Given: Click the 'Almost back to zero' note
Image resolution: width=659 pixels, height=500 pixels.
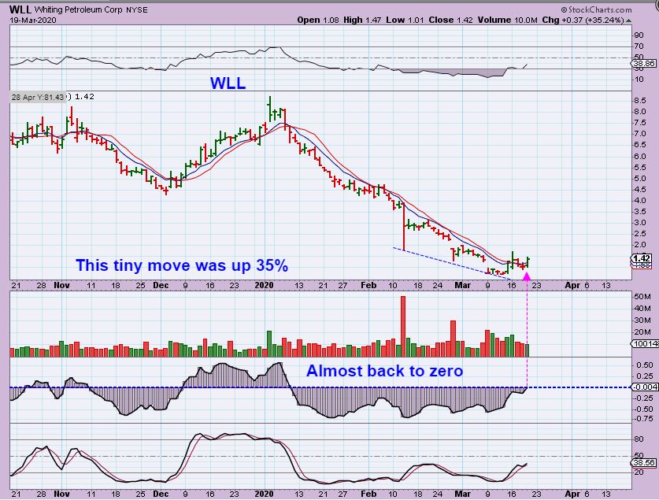Looking at the screenshot, I should click(384, 371).
